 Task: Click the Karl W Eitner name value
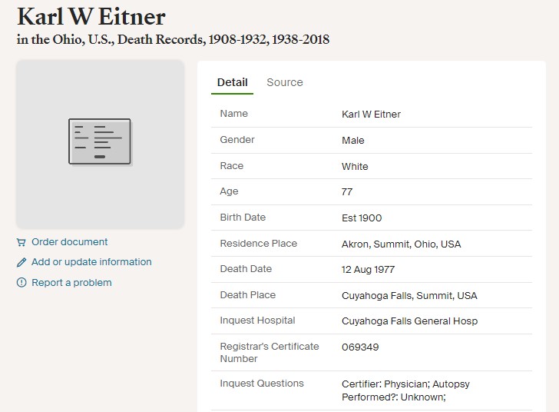[x=371, y=115]
